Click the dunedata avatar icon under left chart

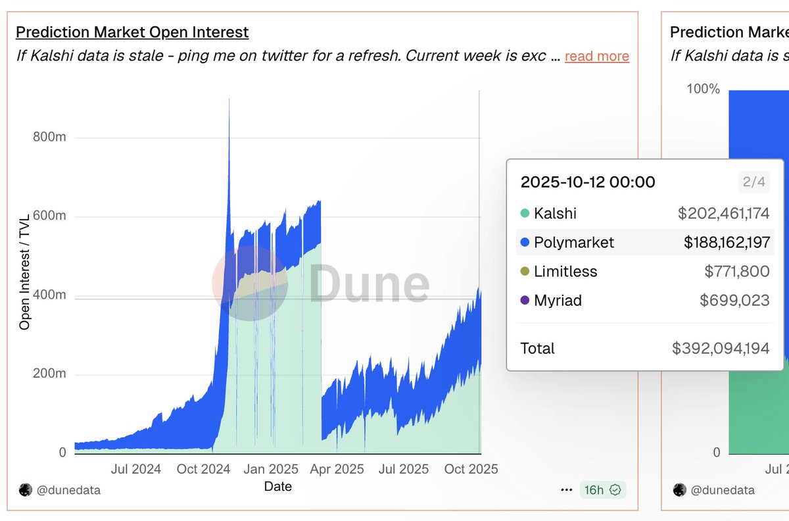coord(25,490)
